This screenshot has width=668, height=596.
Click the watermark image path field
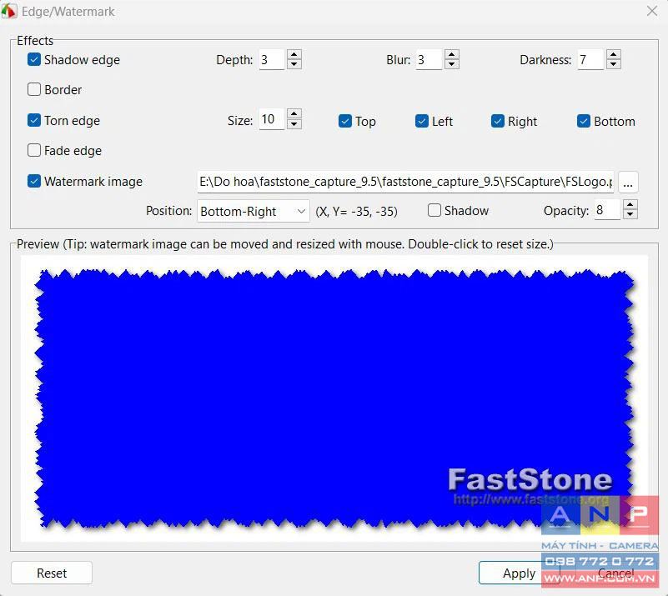click(x=405, y=182)
